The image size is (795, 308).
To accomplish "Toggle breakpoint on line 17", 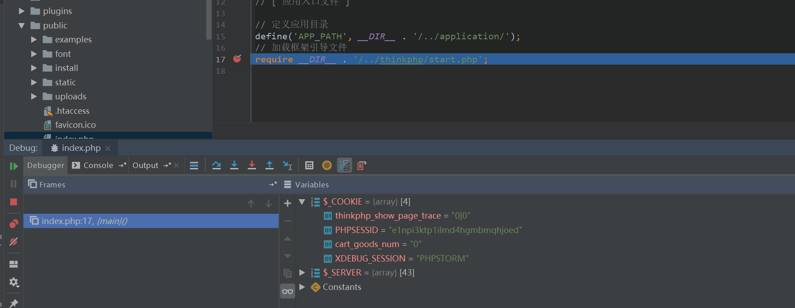I will point(237,59).
